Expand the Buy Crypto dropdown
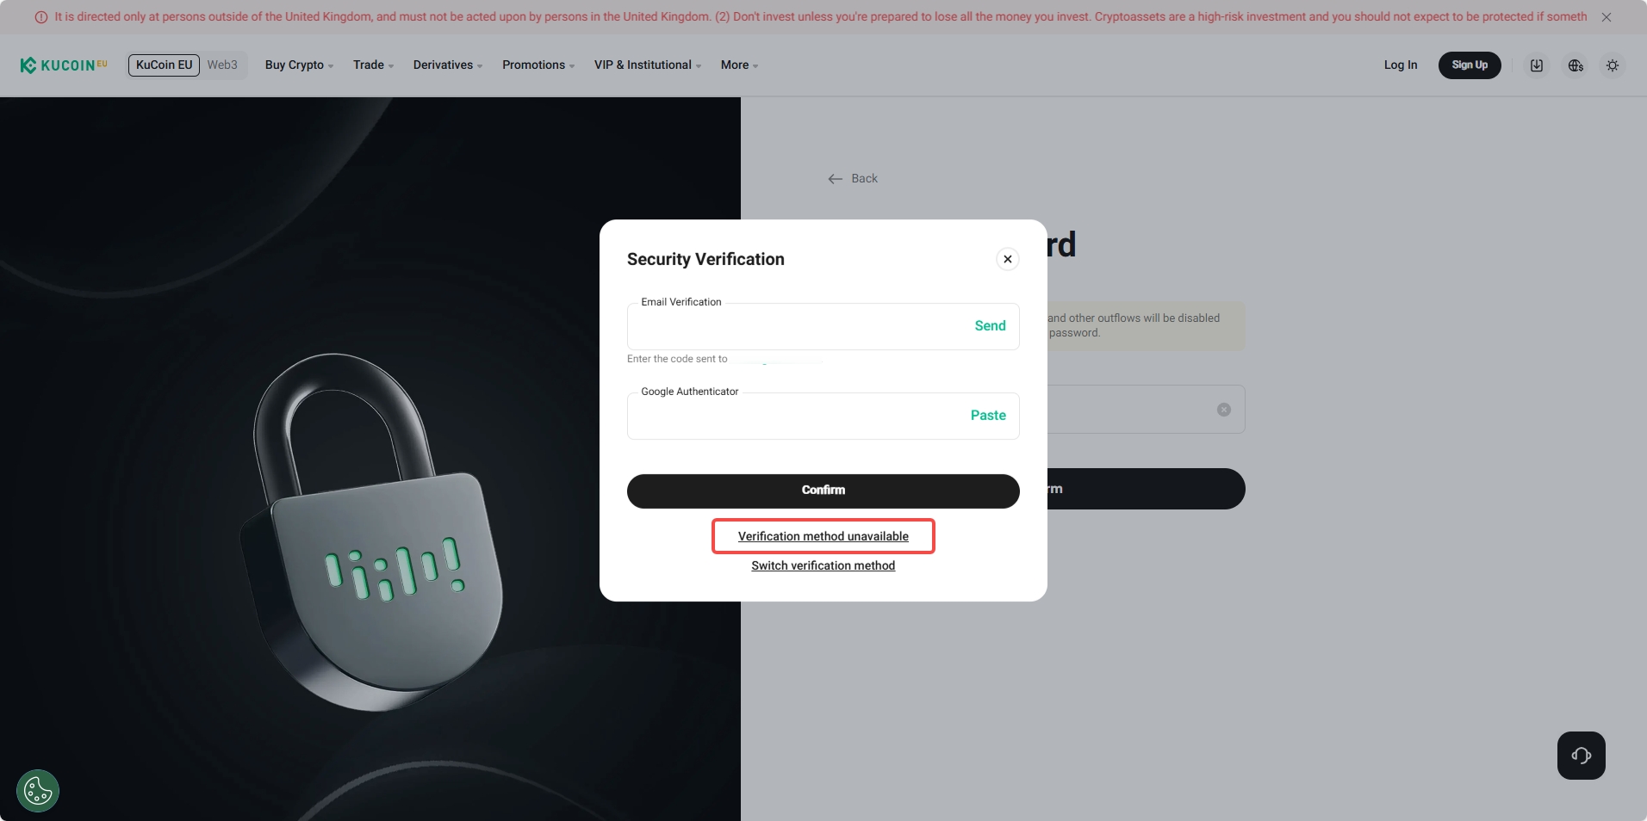This screenshot has height=821, width=1647. pos(298,65)
